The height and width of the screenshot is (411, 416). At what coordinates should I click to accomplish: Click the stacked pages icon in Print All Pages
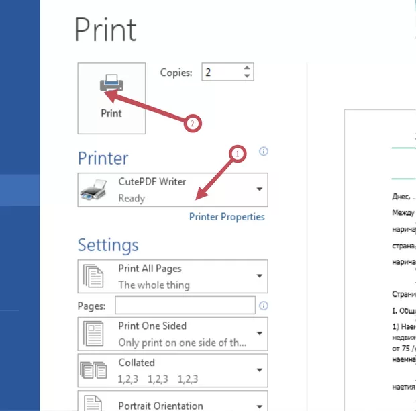(93, 276)
